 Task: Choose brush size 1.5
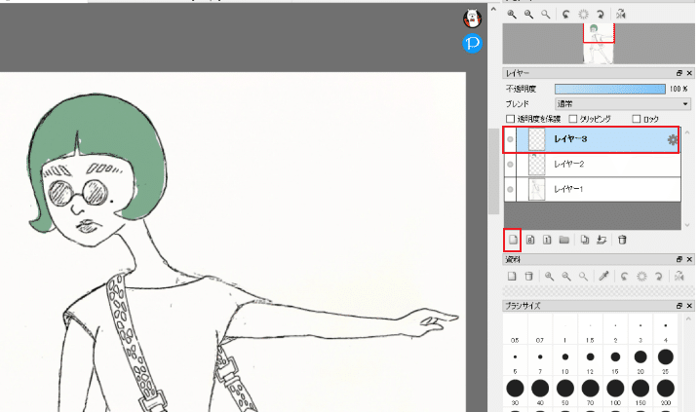pyautogui.click(x=590, y=329)
